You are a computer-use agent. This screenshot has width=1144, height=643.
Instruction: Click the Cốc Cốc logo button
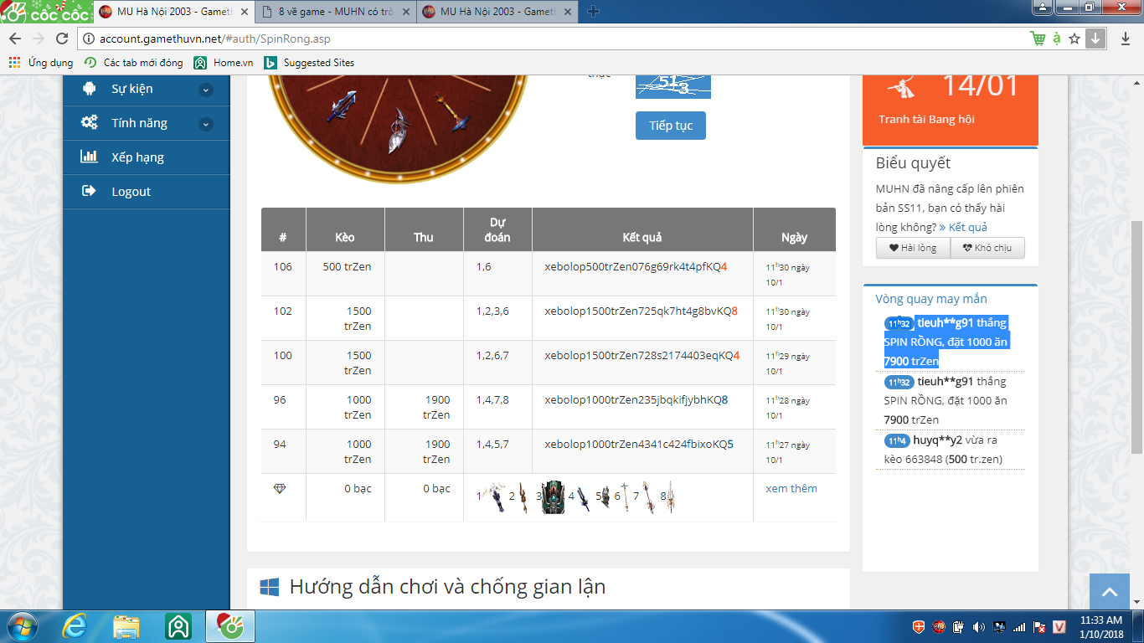pyautogui.click(x=46, y=12)
